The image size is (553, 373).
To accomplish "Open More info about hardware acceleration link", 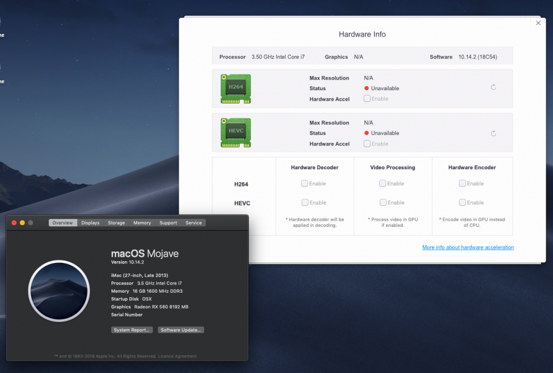I will (468, 247).
